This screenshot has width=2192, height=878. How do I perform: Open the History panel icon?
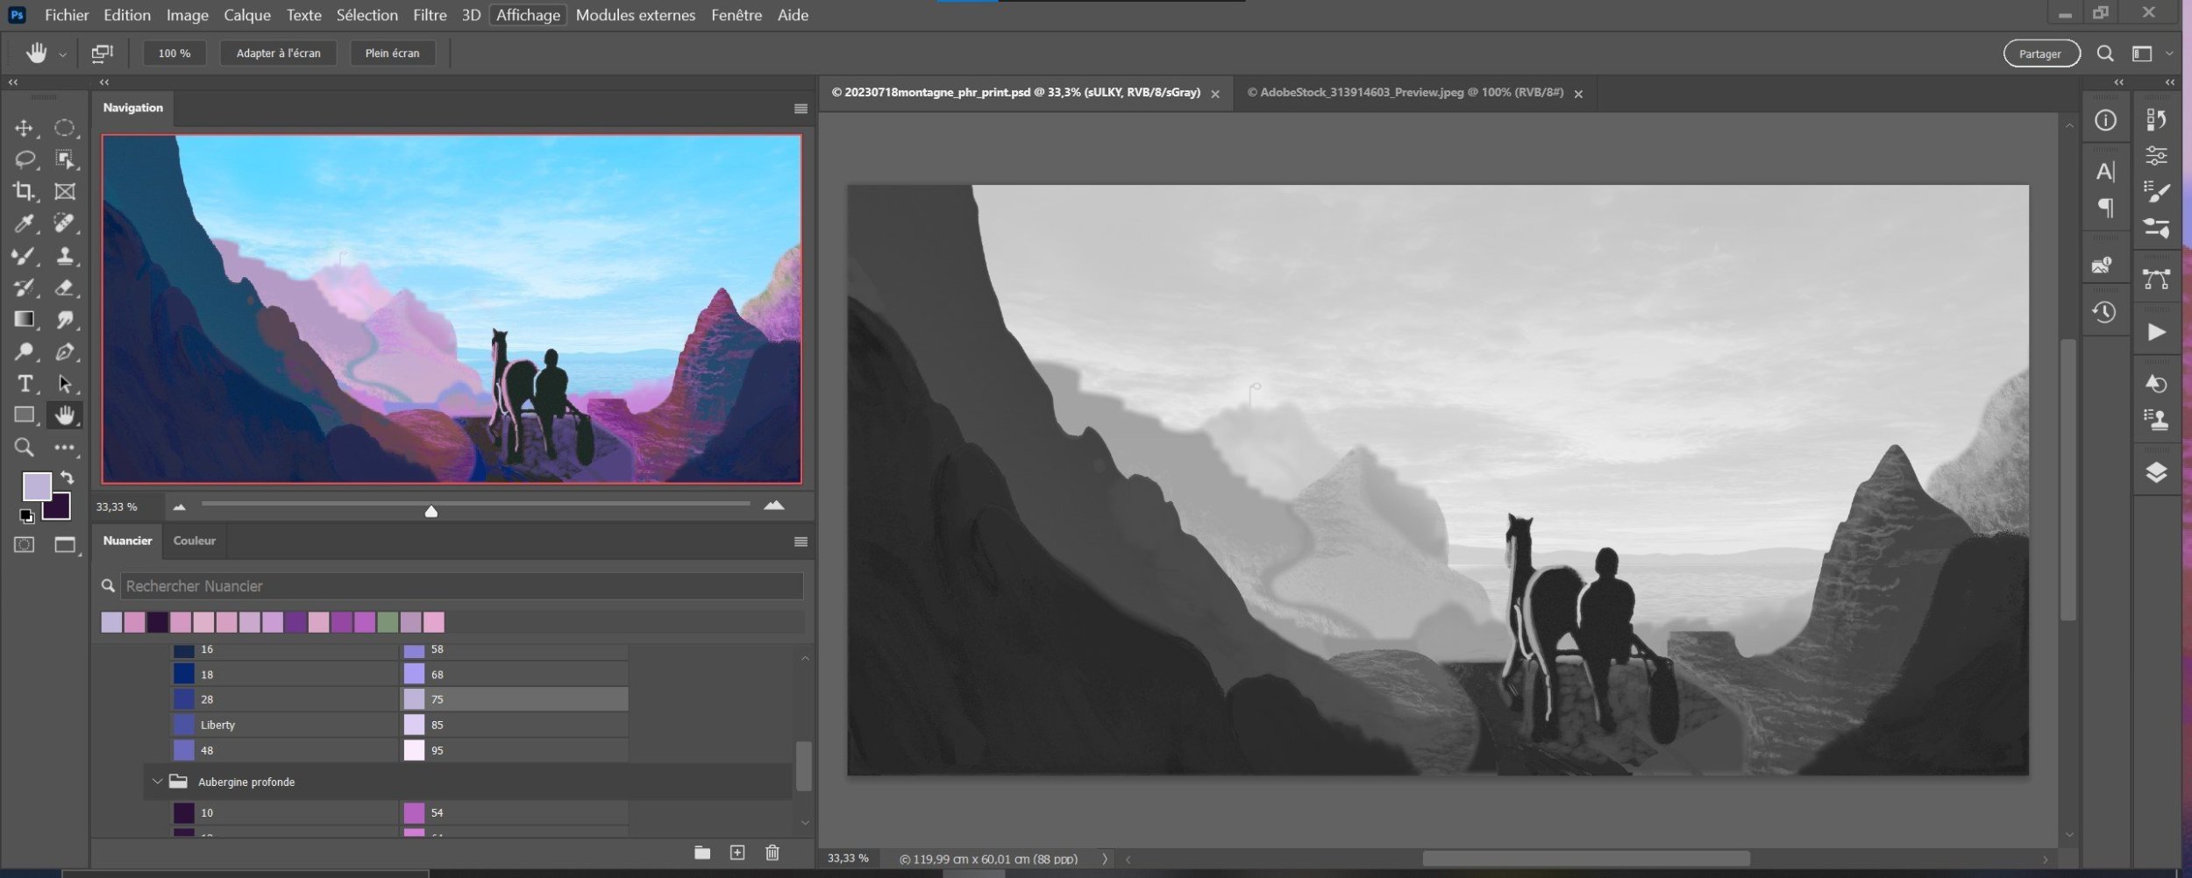(2104, 313)
